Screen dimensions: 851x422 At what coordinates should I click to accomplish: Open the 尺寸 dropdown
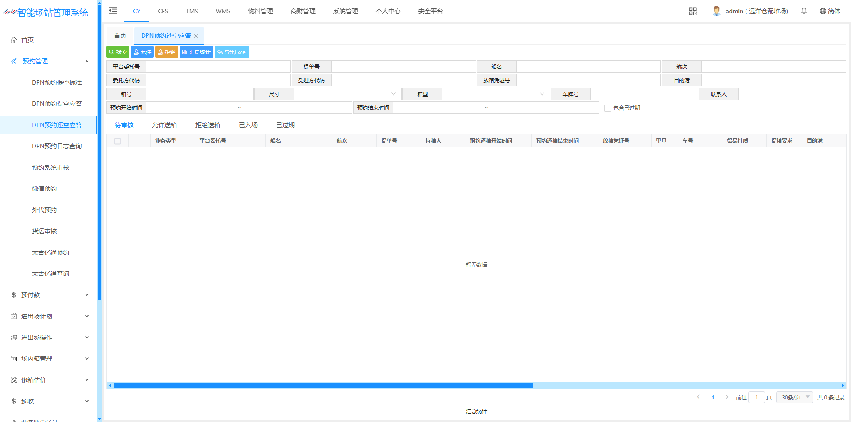(347, 94)
